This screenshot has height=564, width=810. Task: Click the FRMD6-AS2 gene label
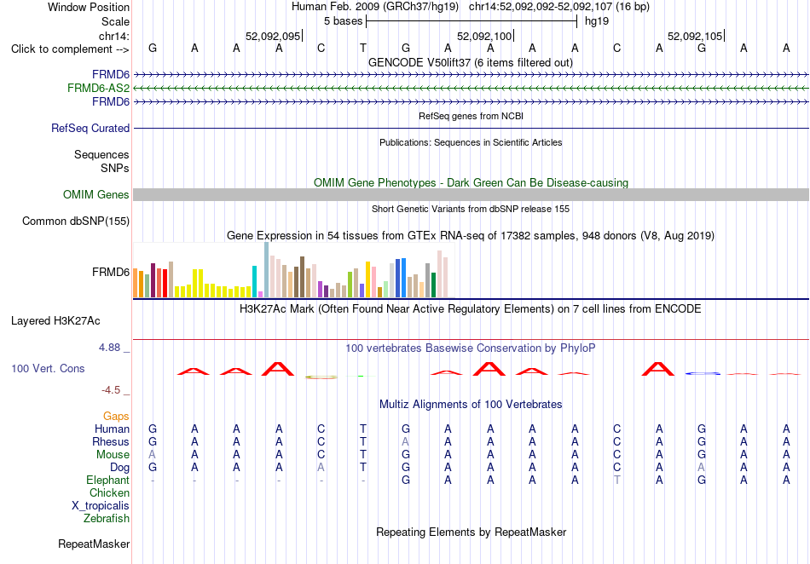point(98,89)
